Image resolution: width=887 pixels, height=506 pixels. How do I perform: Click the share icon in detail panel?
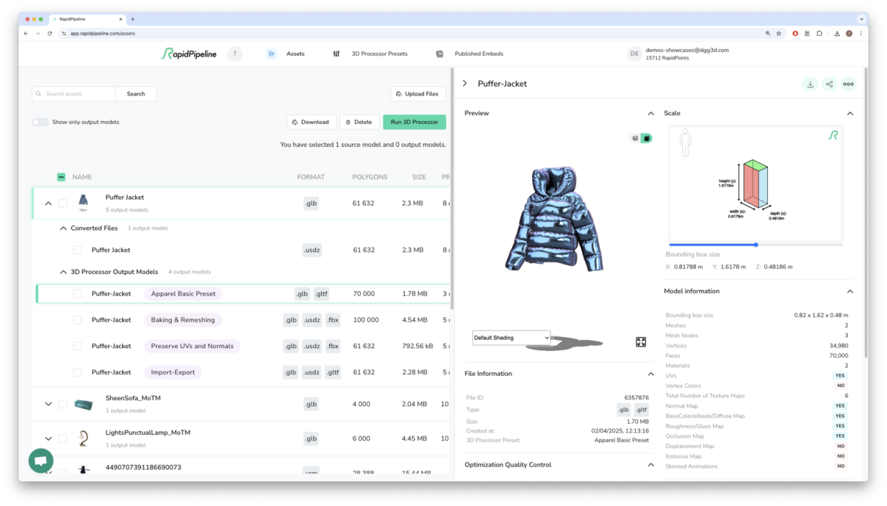point(829,84)
